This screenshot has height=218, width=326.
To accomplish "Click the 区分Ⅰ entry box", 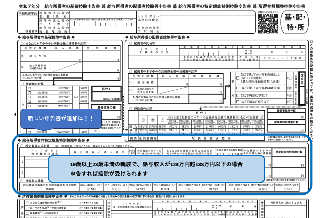I will click(x=107, y=96).
